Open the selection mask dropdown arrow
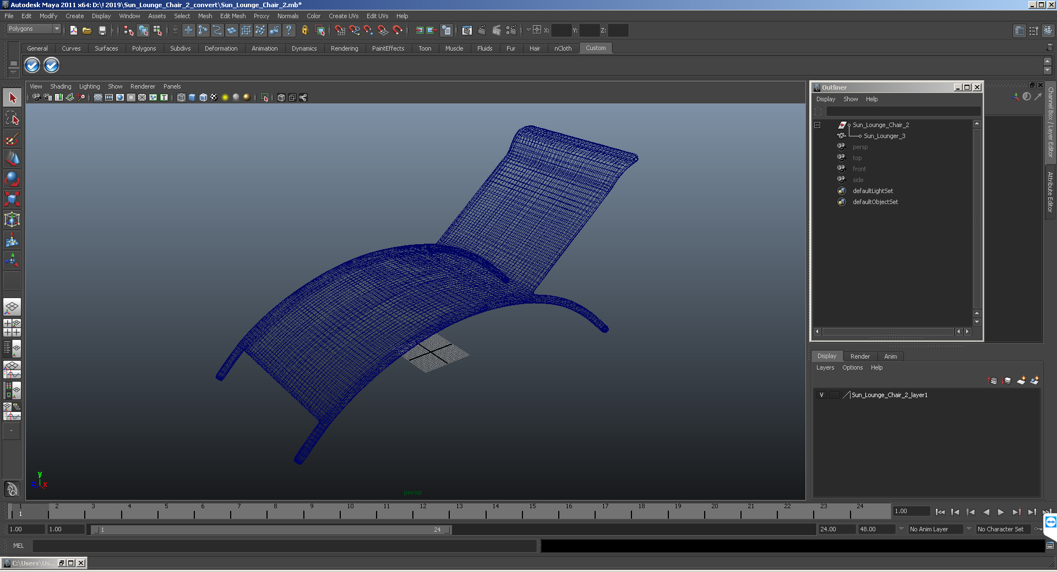Viewport: 1057px width, 572px height. pos(175,30)
